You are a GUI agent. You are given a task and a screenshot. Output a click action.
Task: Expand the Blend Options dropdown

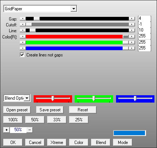pos(27,98)
